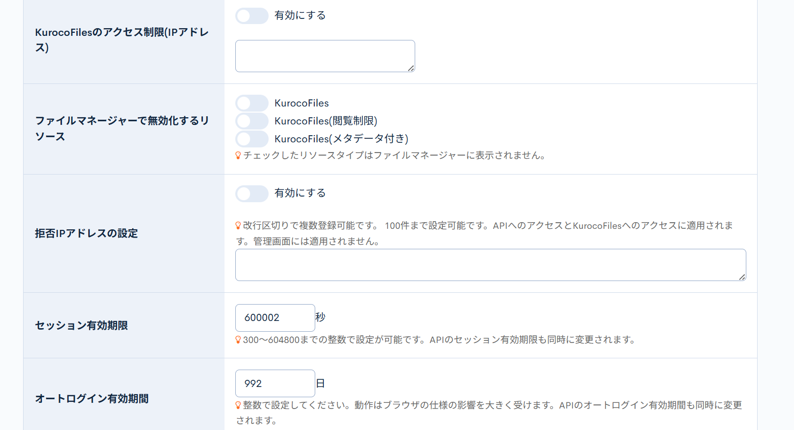Image resolution: width=794 pixels, height=430 pixels.
Task: Focus the 拒否IPアドレス wide textarea
Action: tap(490, 265)
